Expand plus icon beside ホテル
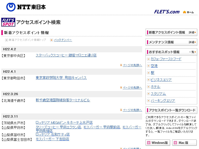This screenshot has height=149, width=199. tap(148, 87)
